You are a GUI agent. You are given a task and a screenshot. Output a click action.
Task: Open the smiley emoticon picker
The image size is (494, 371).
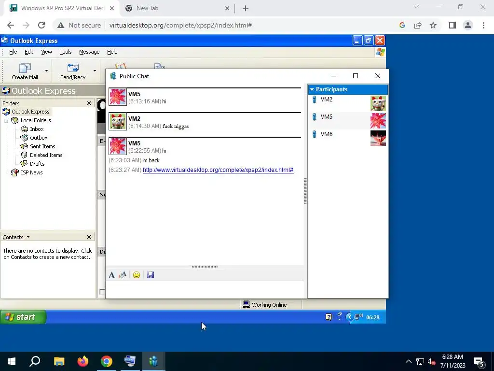click(137, 275)
